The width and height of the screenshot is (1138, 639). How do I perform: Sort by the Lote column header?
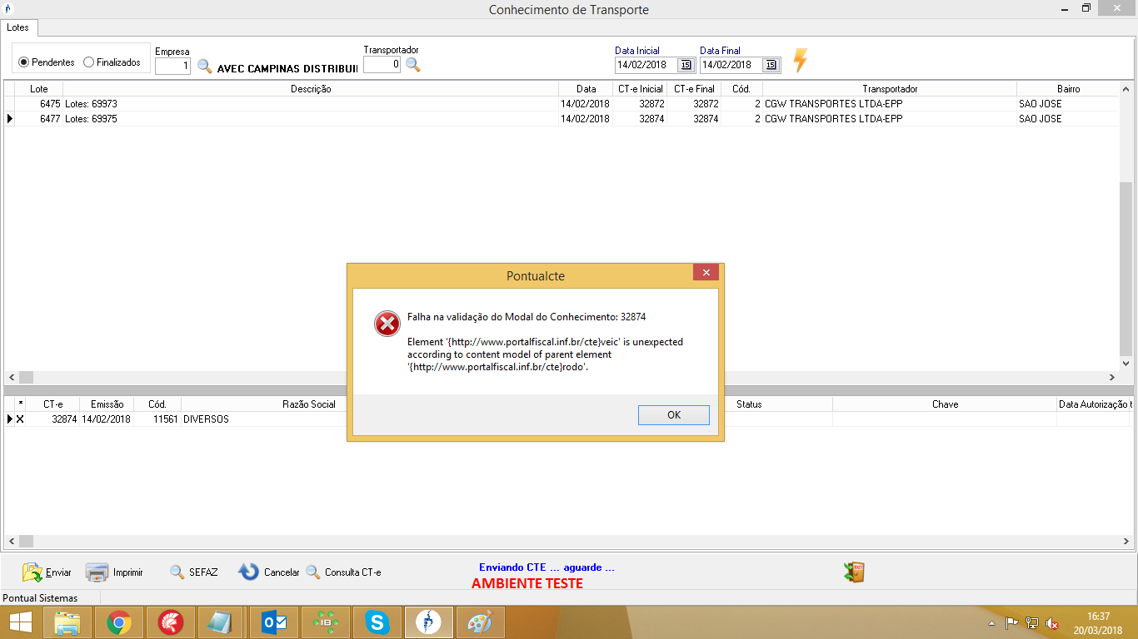tap(39, 89)
